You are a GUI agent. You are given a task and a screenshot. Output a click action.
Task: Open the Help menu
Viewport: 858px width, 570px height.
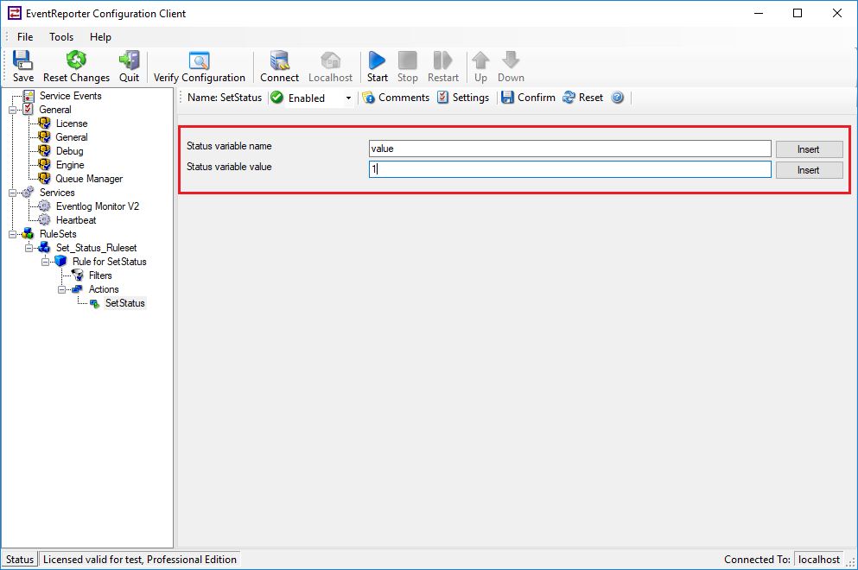[100, 36]
